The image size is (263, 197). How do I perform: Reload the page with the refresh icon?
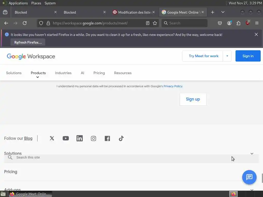click(25, 23)
